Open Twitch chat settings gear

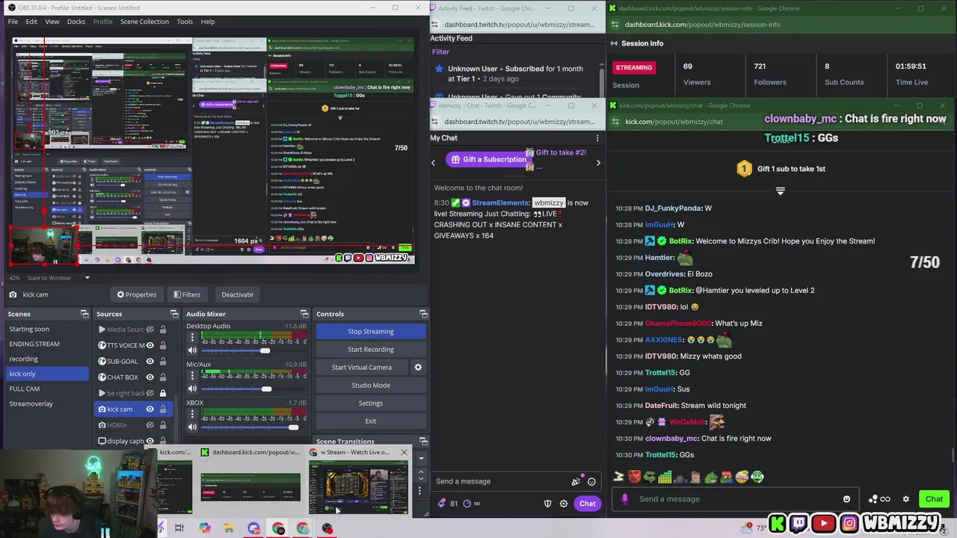(x=564, y=504)
